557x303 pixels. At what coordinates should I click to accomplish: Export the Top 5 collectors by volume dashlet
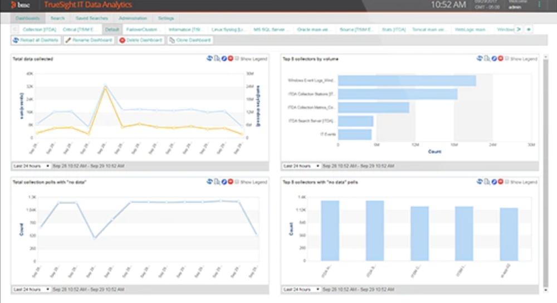click(x=487, y=58)
